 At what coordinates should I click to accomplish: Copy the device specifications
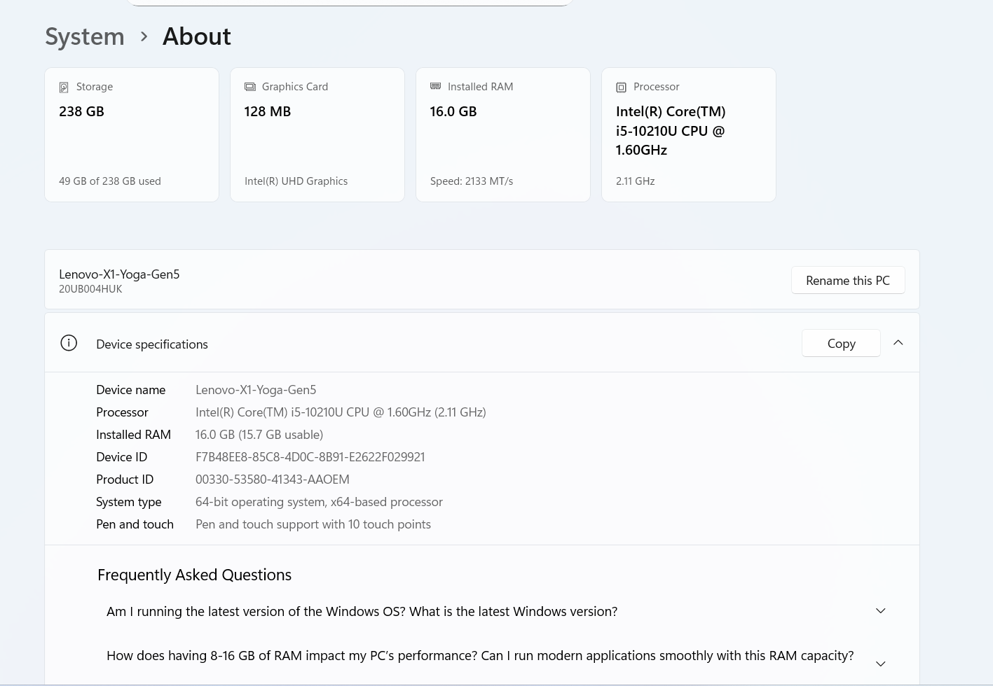coord(840,343)
